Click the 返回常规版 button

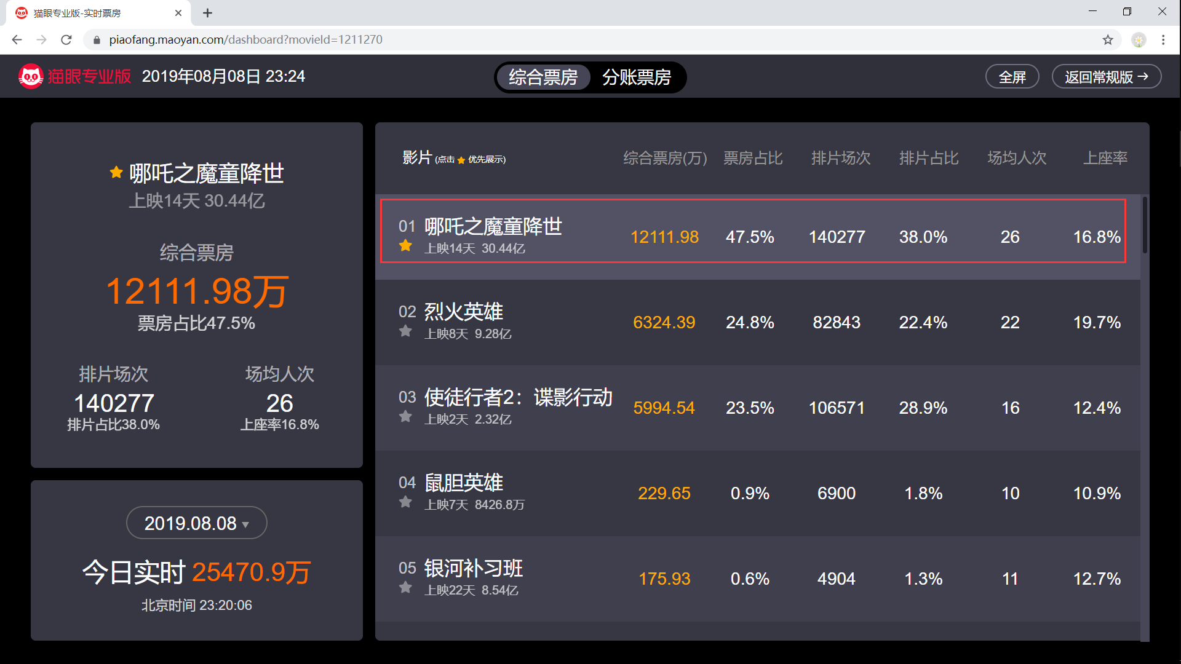coord(1107,77)
